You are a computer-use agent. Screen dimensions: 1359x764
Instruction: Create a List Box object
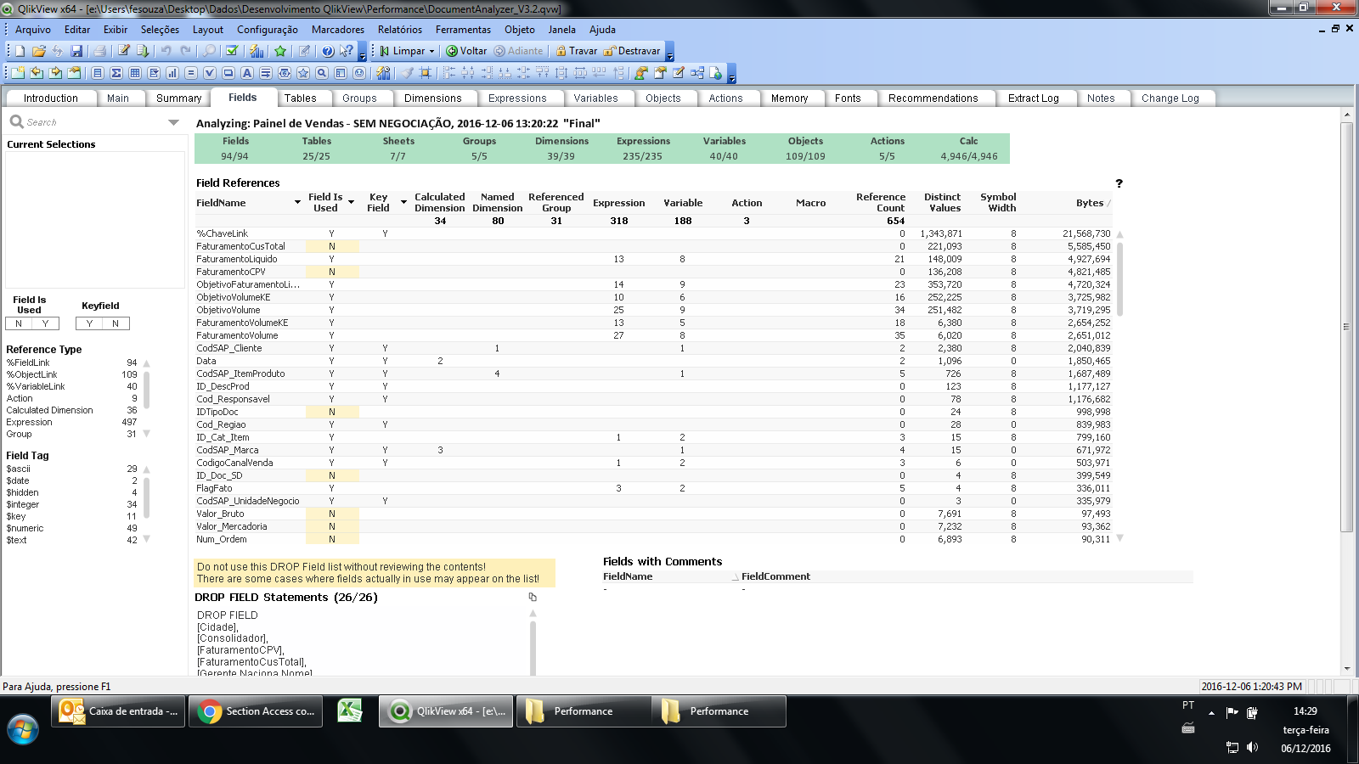pos(98,73)
